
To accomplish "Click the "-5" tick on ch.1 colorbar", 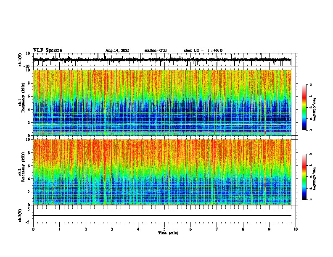I will (x=310, y=108).
